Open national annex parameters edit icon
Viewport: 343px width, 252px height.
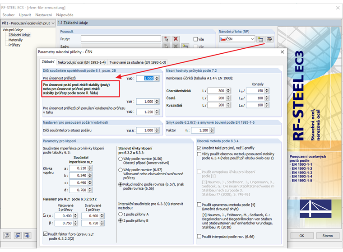click(269, 39)
